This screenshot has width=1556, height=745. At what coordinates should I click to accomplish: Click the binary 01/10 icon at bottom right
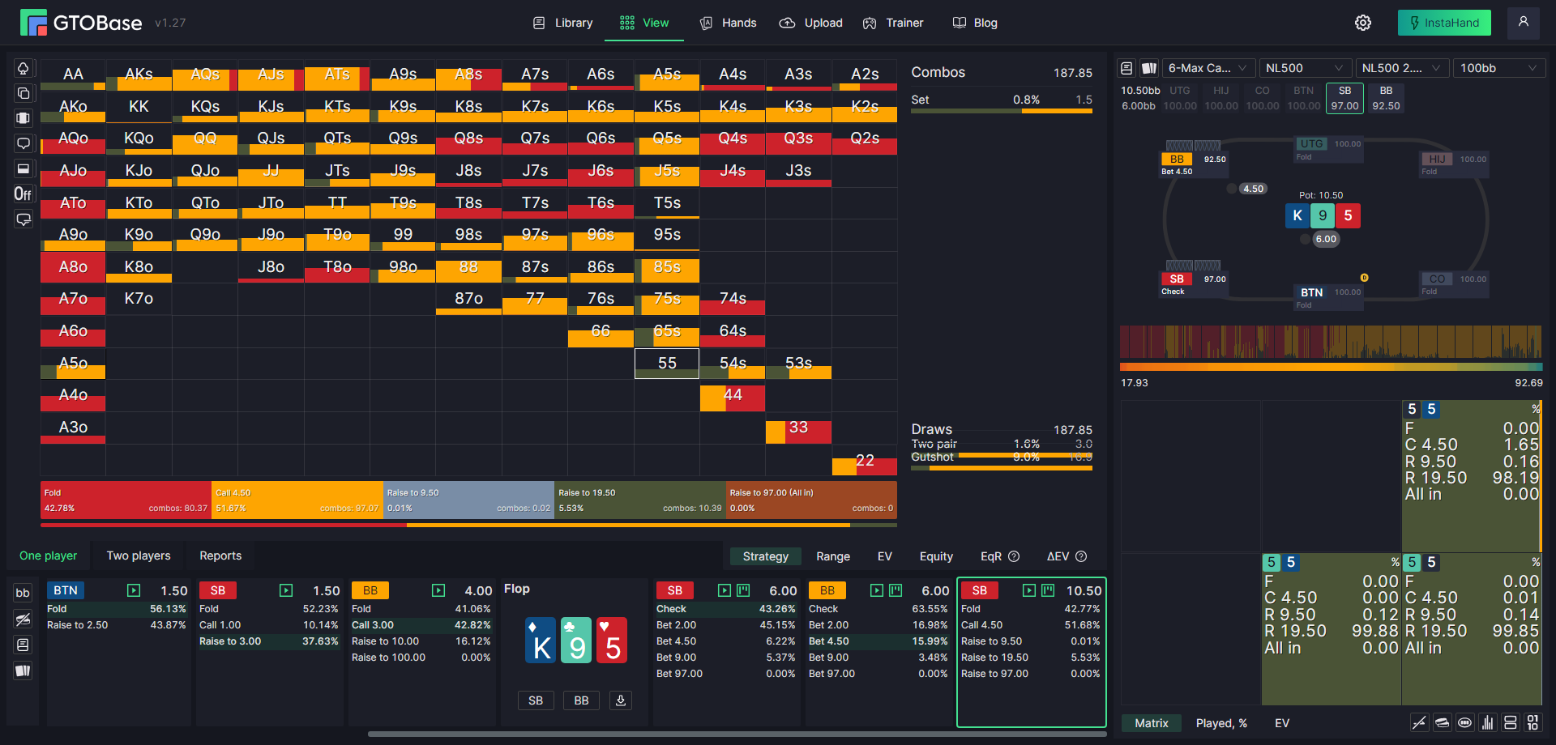point(1532,723)
